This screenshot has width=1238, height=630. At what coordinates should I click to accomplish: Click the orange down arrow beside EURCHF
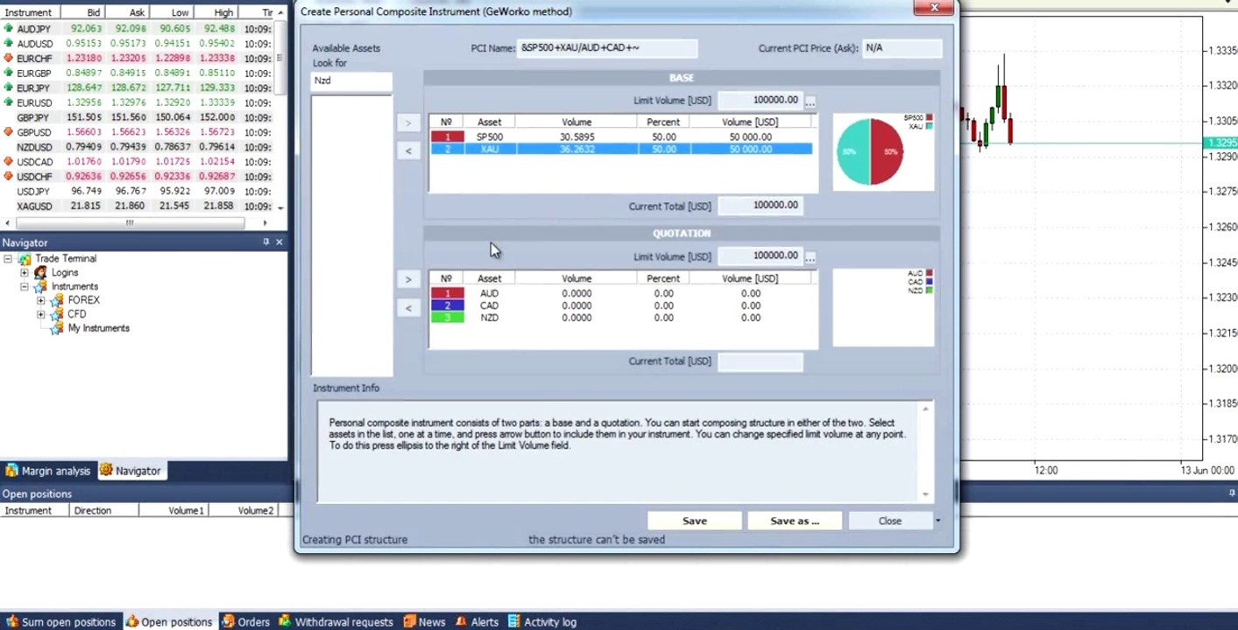9,59
